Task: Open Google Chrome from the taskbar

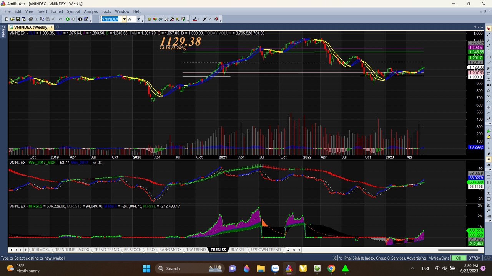Action: coord(331,268)
